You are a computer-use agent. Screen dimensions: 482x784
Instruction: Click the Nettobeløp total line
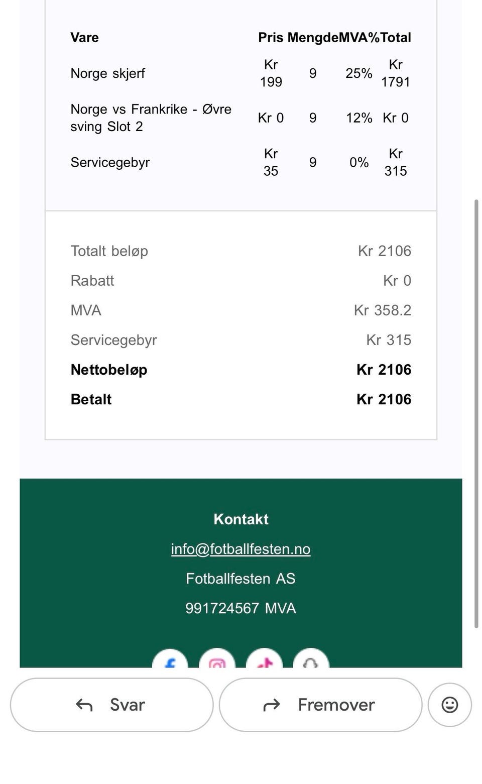[x=240, y=370]
